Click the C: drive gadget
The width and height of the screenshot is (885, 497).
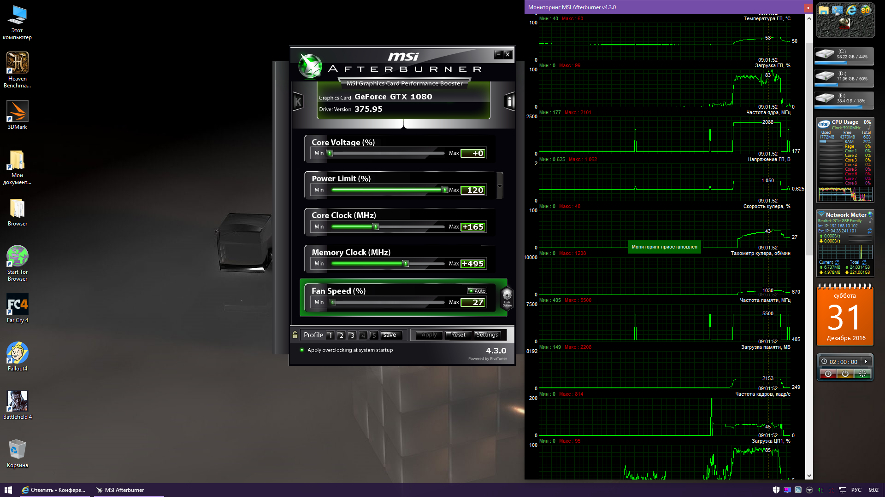pos(844,55)
